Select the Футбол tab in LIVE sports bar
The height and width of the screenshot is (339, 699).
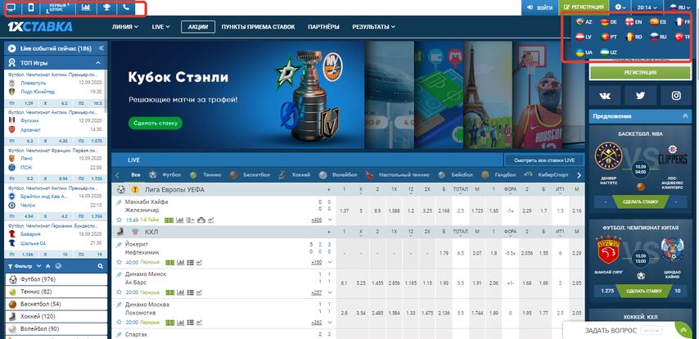point(165,175)
